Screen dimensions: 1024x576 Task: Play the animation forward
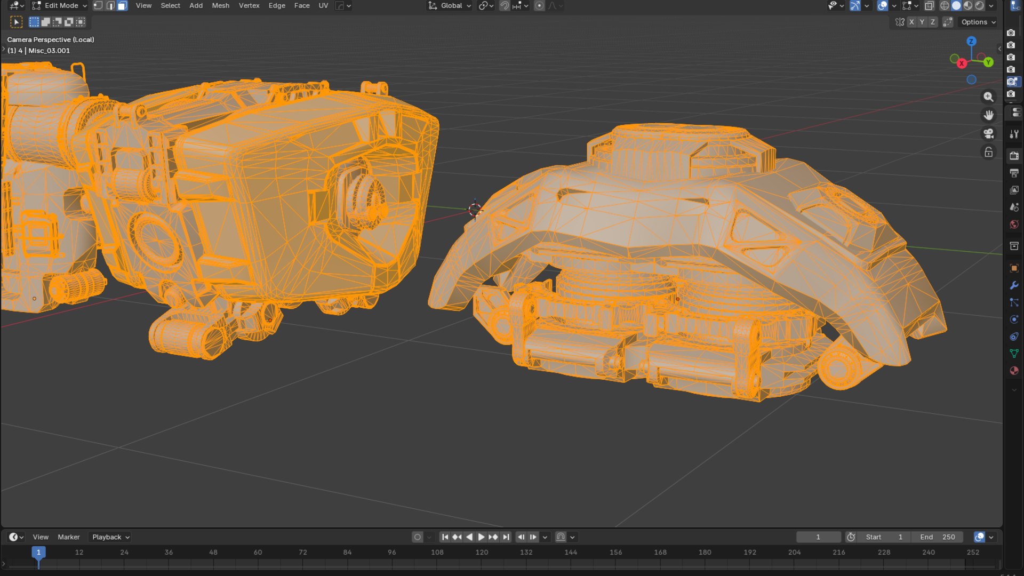point(481,537)
